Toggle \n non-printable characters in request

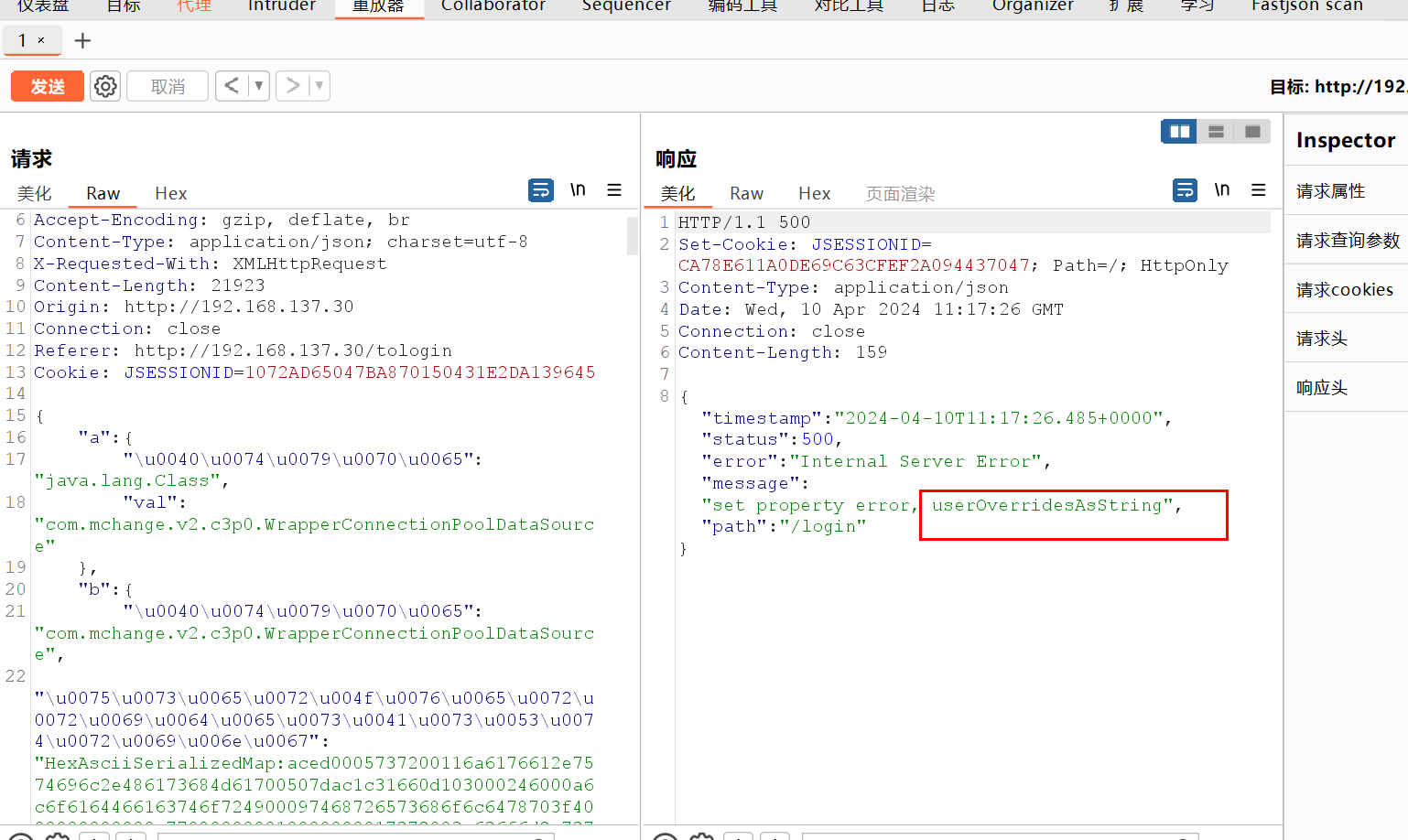click(578, 190)
